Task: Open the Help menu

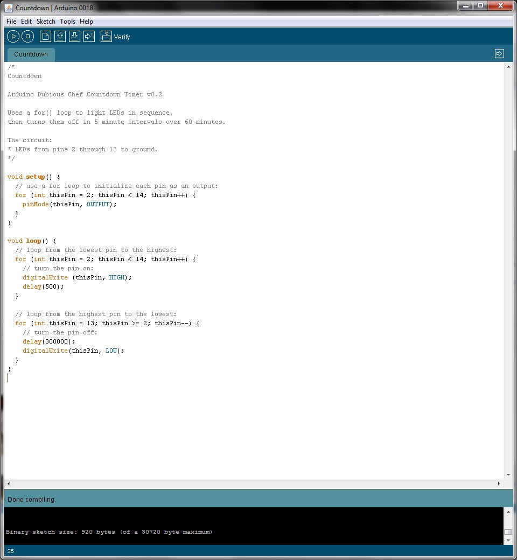Action: pos(86,22)
